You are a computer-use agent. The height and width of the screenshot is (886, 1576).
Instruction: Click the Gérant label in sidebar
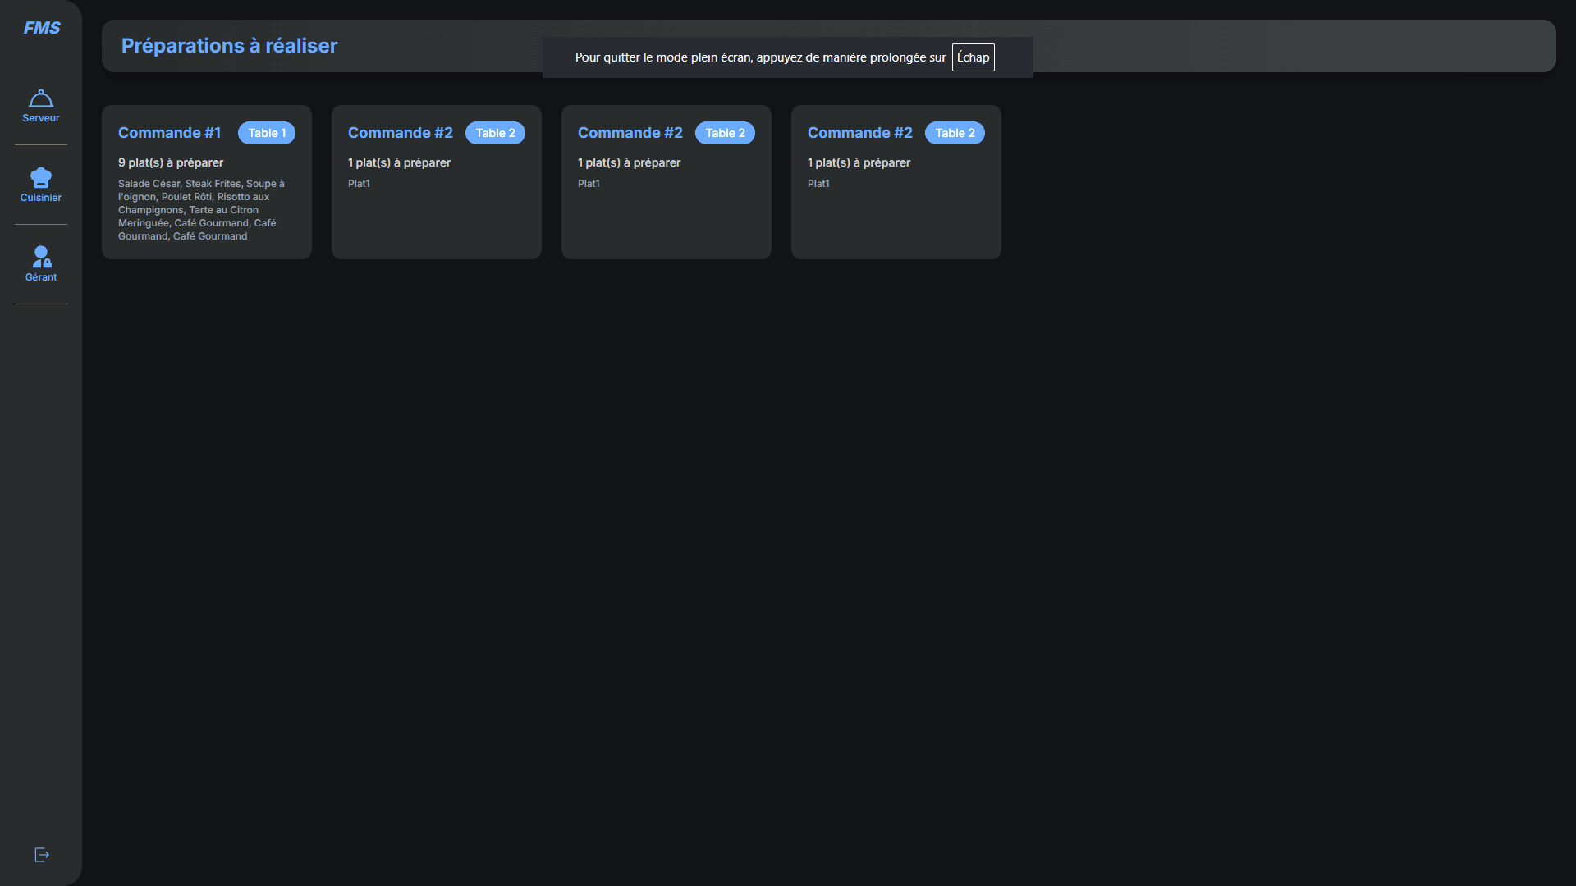41,277
